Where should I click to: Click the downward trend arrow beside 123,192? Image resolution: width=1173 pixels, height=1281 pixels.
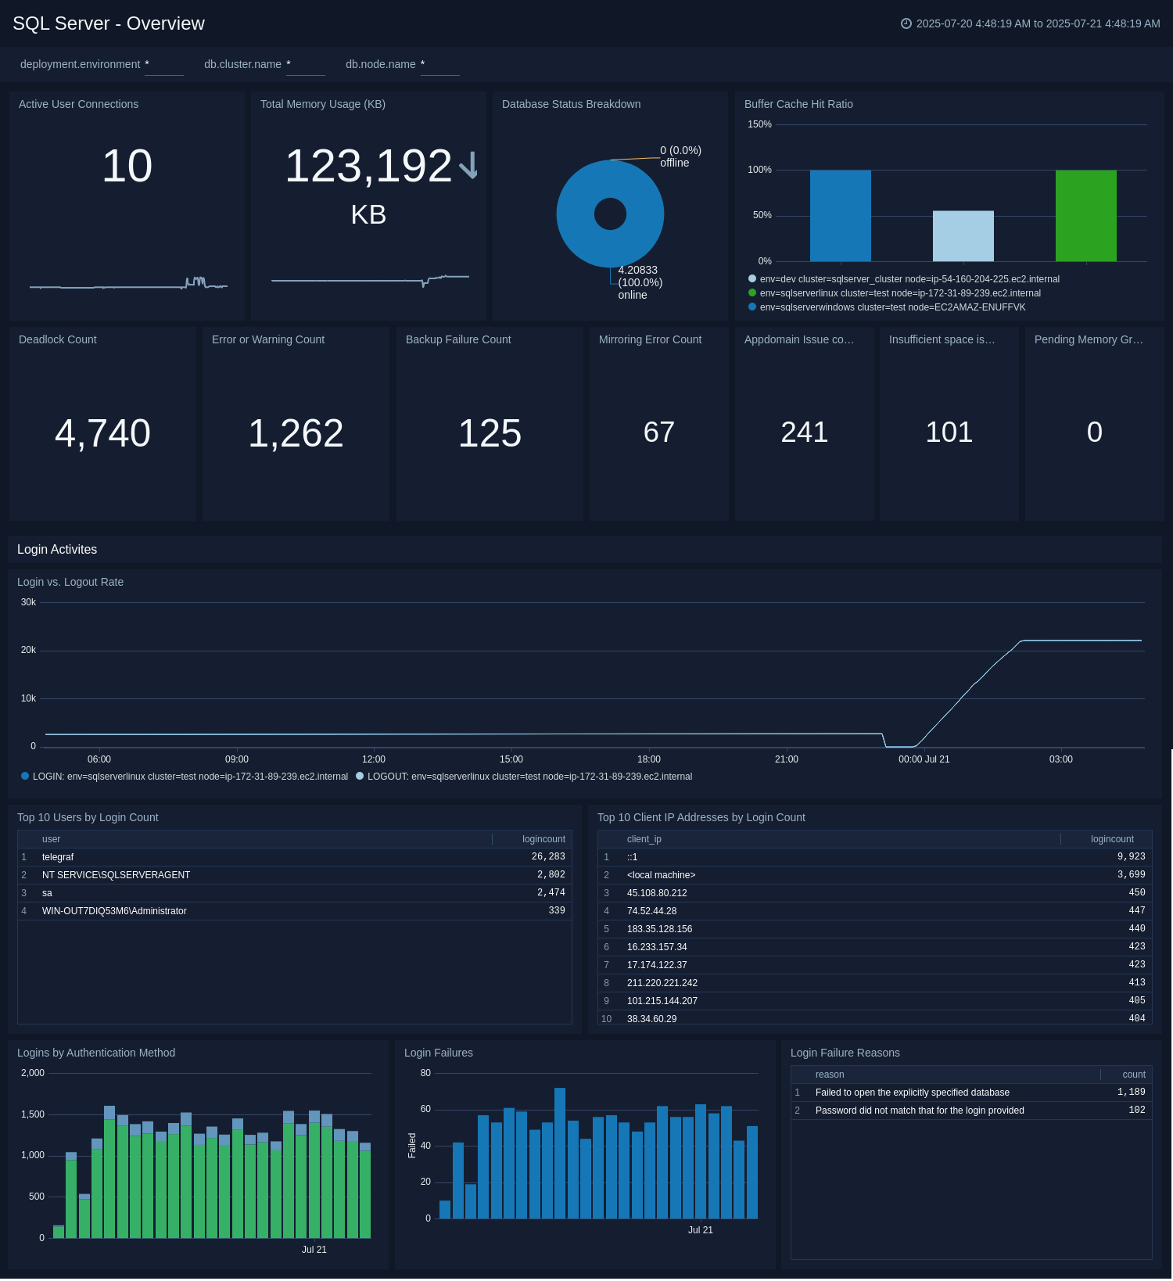[x=468, y=165]
